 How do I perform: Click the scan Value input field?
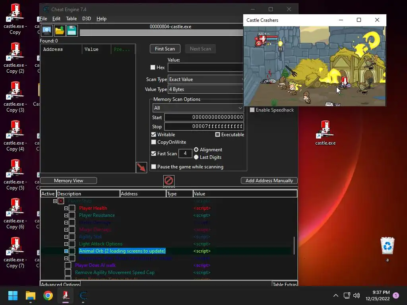(205, 68)
